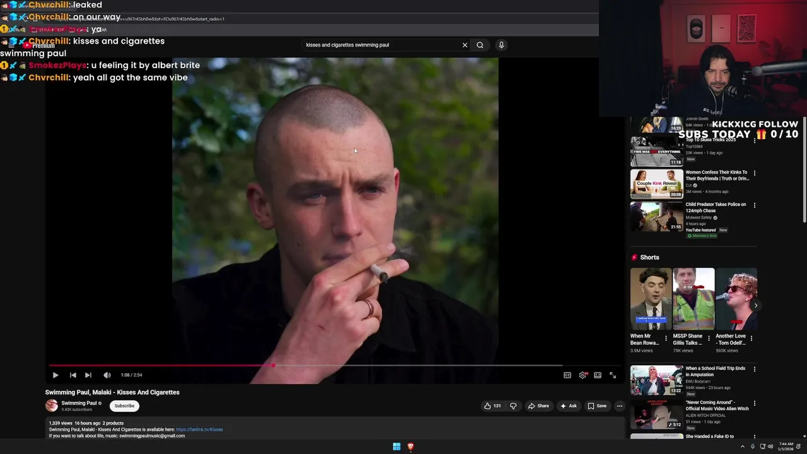Open the Another Love Tom Odell short thumbnail
This screenshot has width=807, height=454.
736,299
